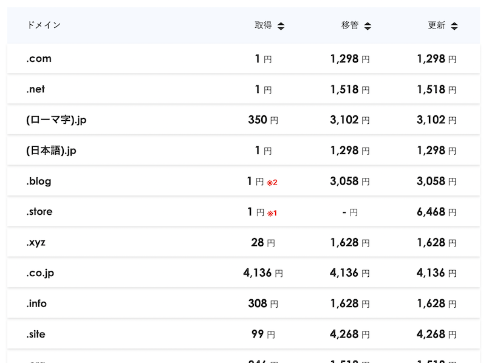Click the (ローマ字).jp domain name
Screen dimensions: 486x363
(x=56, y=120)
